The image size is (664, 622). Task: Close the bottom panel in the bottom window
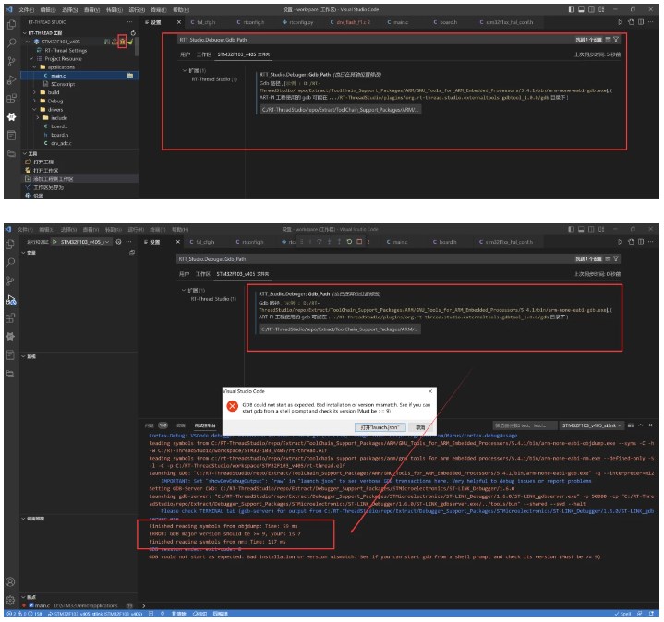(650, 425)
